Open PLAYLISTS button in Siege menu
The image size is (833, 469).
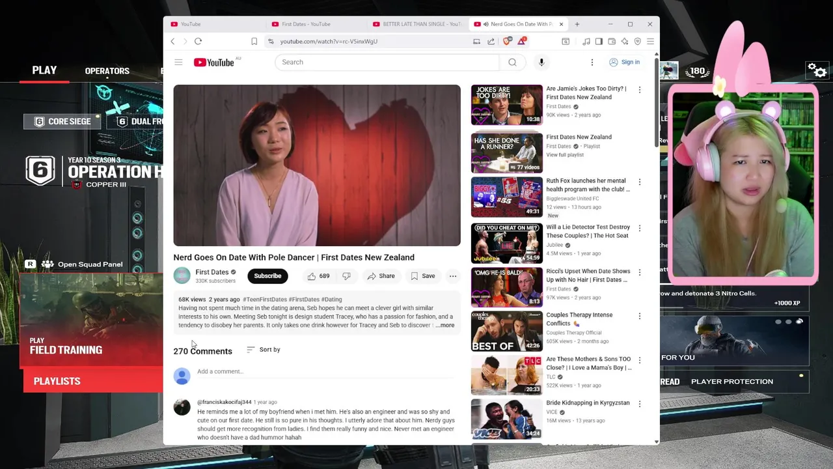(x=93, y=381)
